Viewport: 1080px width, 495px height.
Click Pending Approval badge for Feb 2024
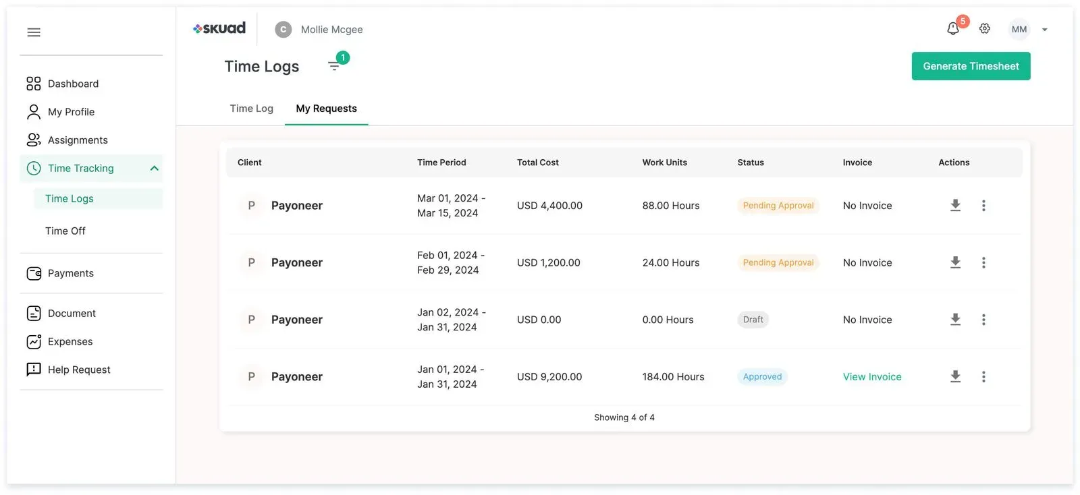pyautogui.click(x=778, y=262)
